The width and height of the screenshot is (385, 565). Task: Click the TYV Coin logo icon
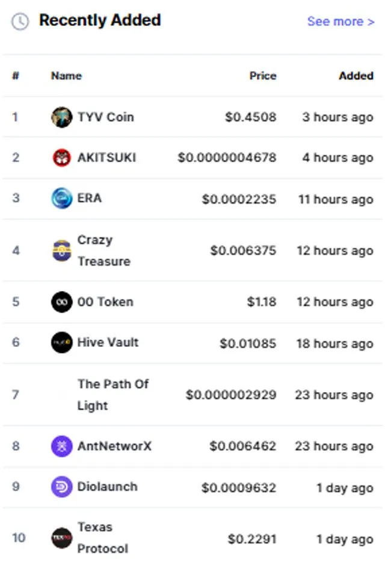[x=61, y=117]
